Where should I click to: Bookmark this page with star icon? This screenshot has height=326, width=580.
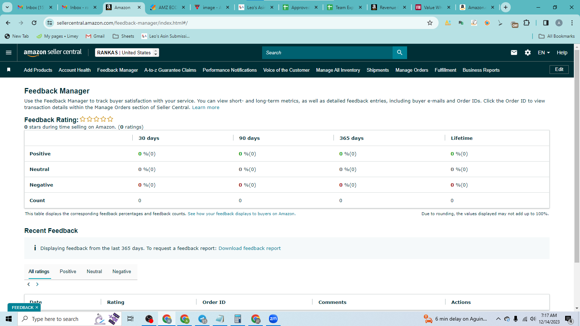(430, 23)
